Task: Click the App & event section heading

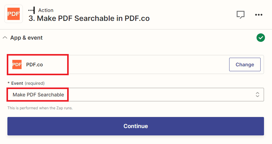Action: [x=26, y=38]
